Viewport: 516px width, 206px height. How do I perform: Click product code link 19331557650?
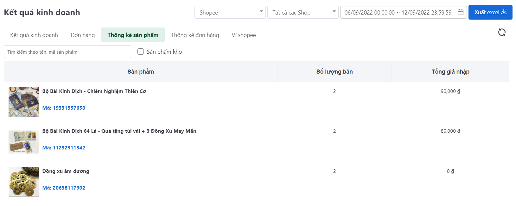[64, 108]
